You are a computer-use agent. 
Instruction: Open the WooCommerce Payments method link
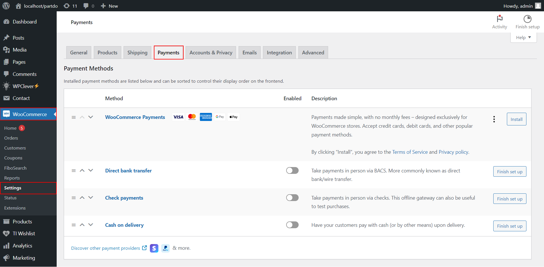point(135,117)
